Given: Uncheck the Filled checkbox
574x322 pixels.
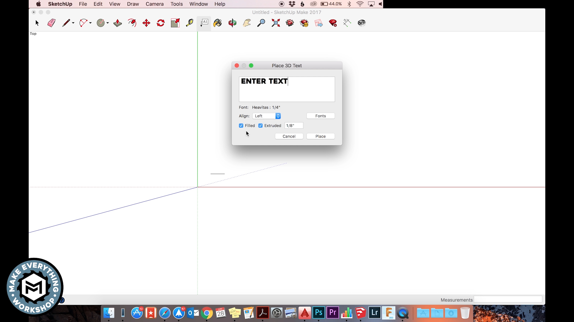Looking at the screenshot, I should 241,126.
